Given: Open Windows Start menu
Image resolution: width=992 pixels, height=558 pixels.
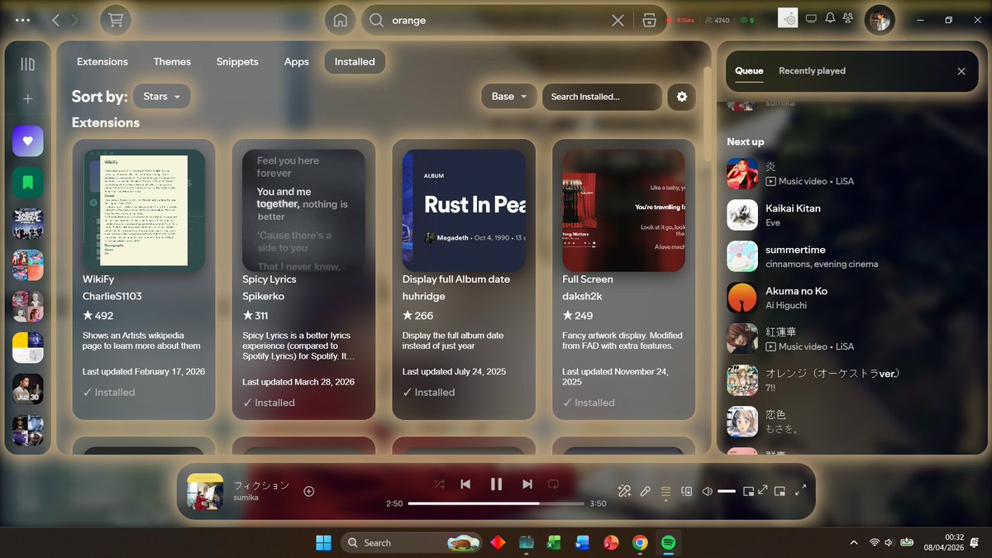Looking at the screenshot, I should tap(323, 543).
